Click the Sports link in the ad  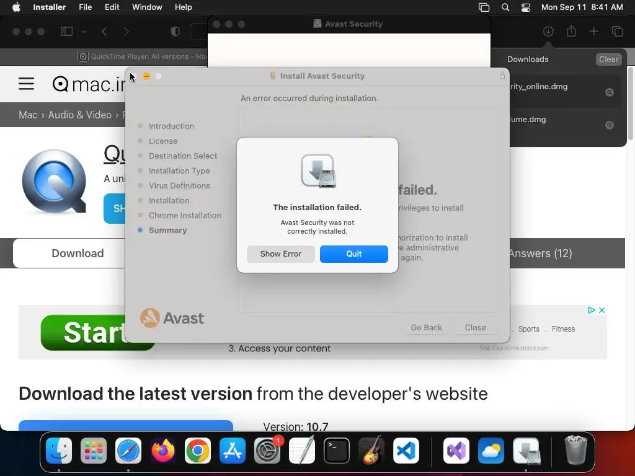click(x=528, y=329)
